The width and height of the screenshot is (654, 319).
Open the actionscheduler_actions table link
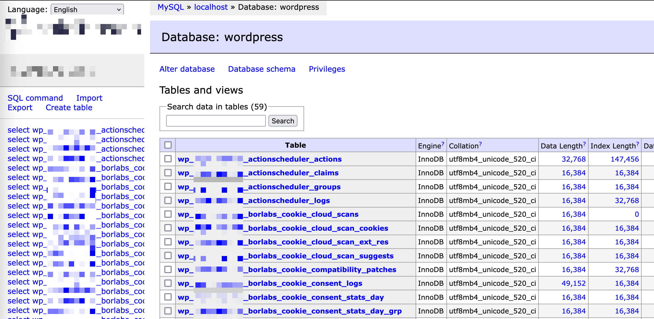click(259, 159)
